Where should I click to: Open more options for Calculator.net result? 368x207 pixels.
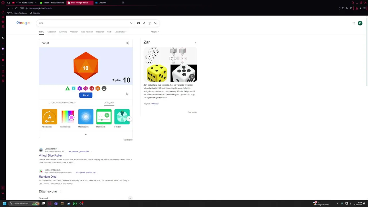pos(91,152)
